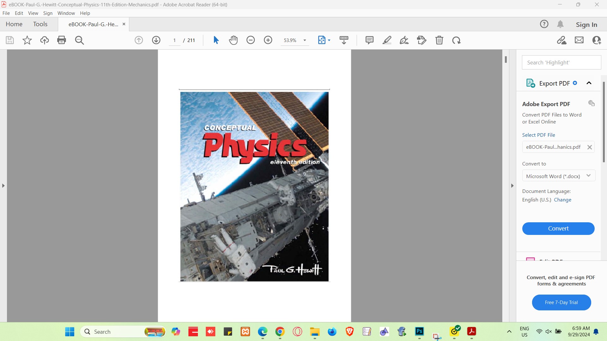
Task: Click the blue Convert button
Action: pyautogui.click(x=558, y=229)
